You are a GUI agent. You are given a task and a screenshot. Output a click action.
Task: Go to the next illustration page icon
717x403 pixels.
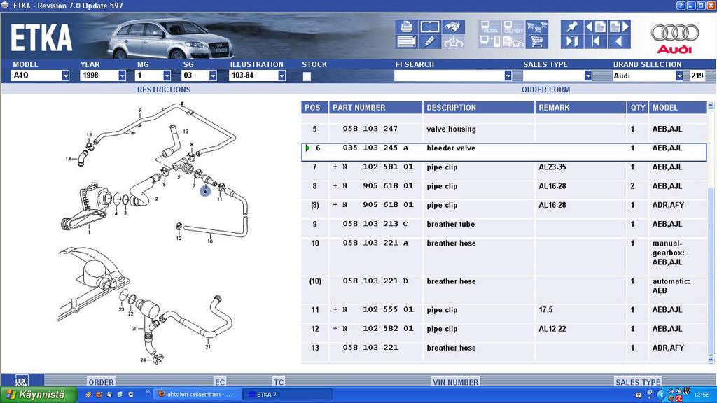coord(619,27)
